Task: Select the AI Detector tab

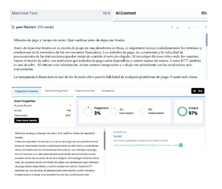Action: pos(108,91)
